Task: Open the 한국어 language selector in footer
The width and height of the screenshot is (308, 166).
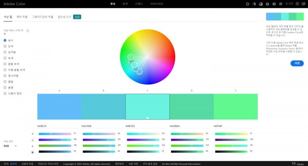Action: pos(14,164)
